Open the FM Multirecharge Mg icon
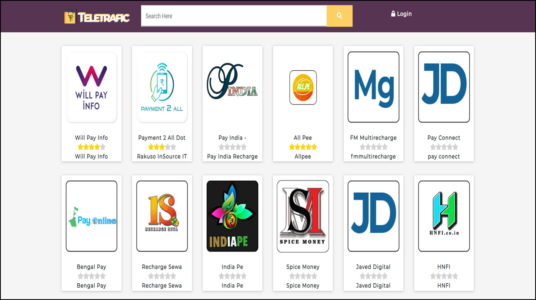This screenshot has width=536, height=300. pyautogui.click(x=373, y=87)
